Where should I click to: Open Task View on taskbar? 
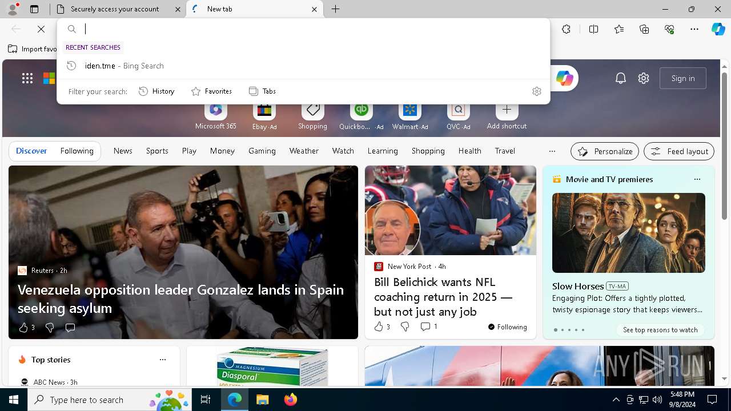coord(206,400)
